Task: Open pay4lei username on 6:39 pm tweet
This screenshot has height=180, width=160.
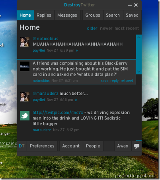Action: coord(39,51)
